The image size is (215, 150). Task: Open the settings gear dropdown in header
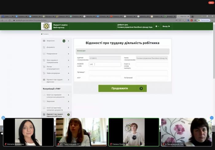click(x=157, y=26)
